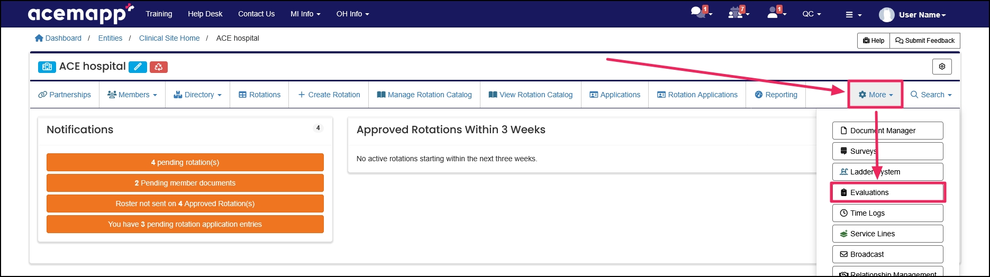
Task: Select Service Lines from More menu
Action: (888, 234)
